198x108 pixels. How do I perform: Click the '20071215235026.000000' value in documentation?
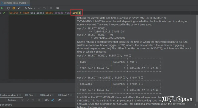(x=109, y=38)
